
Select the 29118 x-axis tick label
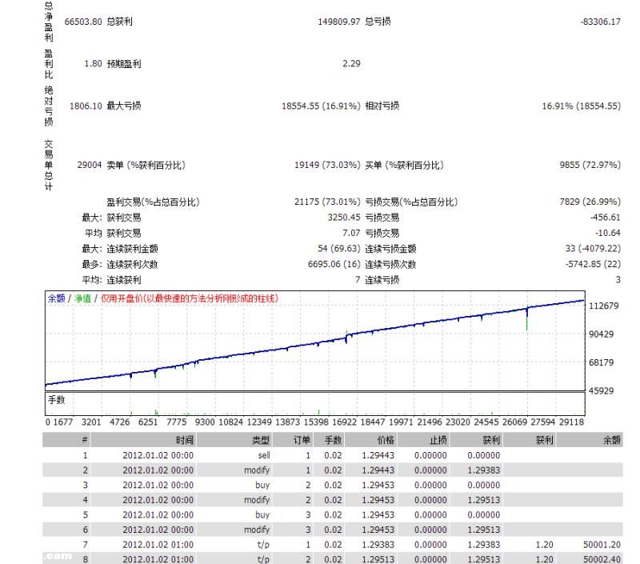click(571, 422)
